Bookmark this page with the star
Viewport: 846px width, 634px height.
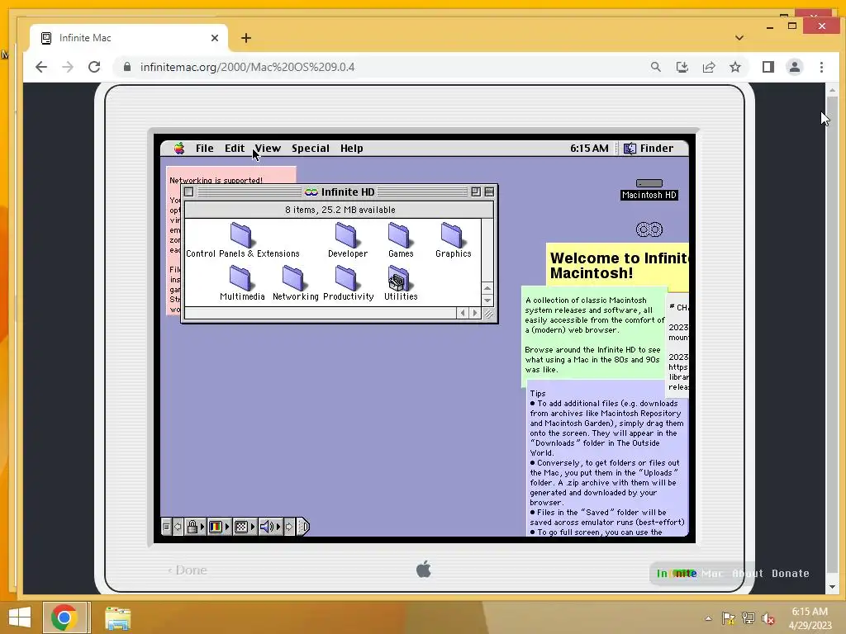click(x=734, y=67)
